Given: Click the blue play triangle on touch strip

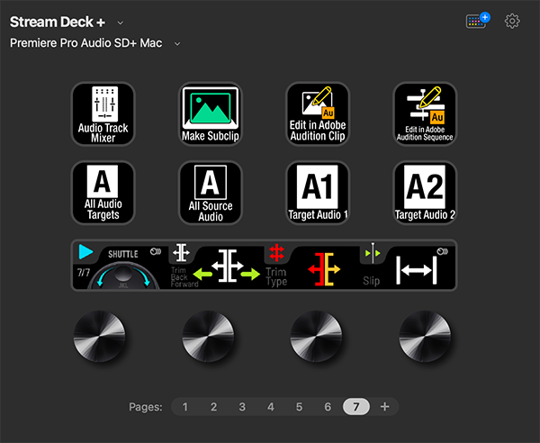Looking at the screenshot, I should point(85,251).
